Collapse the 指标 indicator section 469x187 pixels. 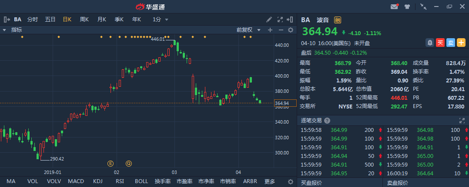[x=4, y=30]
